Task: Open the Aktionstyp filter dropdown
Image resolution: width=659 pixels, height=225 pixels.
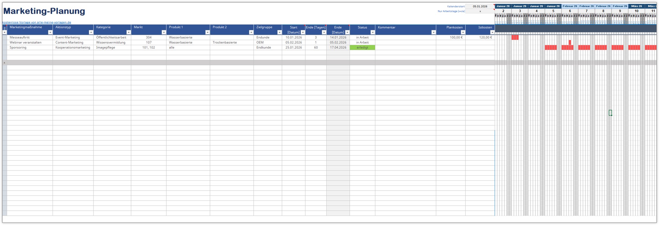Action: (x=91, y=32)
